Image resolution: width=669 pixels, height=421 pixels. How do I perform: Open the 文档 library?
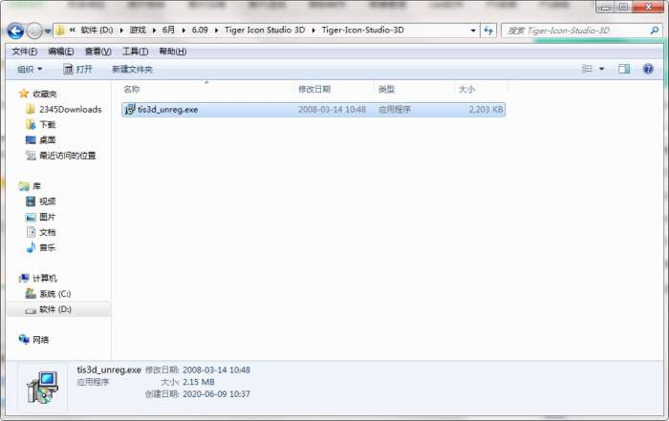(x=48, y=232)
